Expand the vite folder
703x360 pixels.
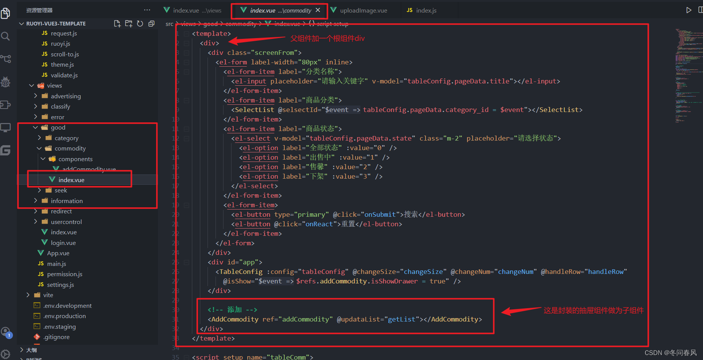coord(27,294)
